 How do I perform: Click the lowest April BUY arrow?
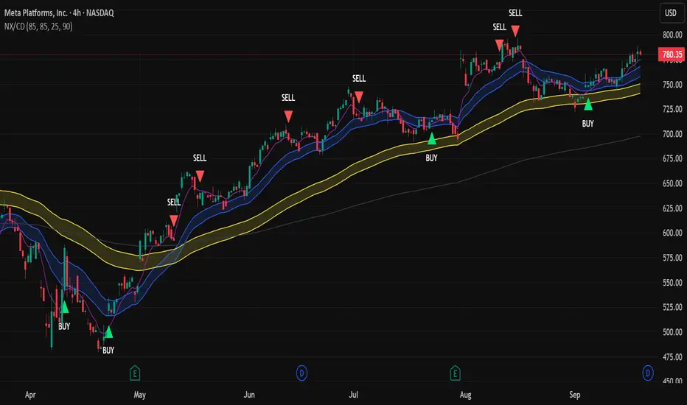pyautogui.click(x=108, y=332)
